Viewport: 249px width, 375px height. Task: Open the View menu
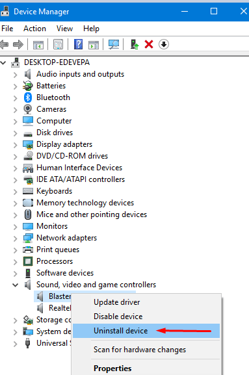coord(64,29)
